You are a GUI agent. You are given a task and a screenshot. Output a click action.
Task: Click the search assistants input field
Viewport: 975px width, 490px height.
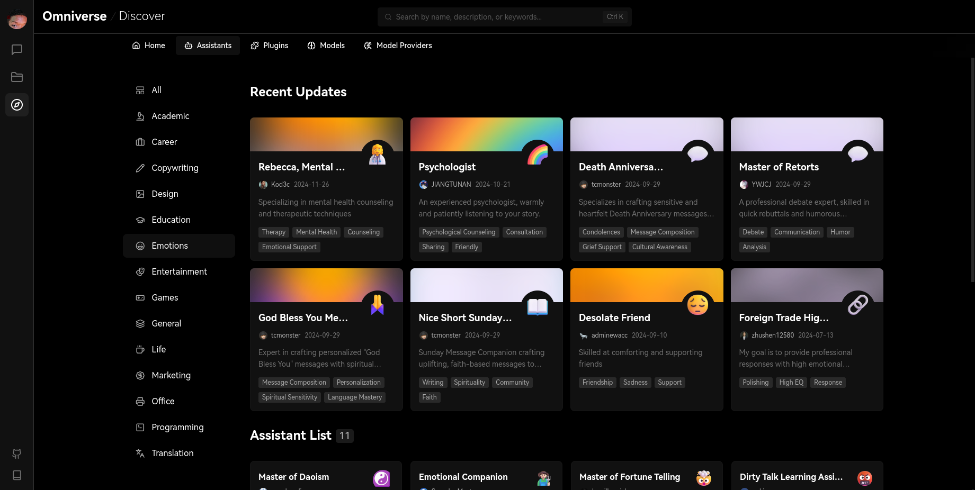(x=504, y=17)
